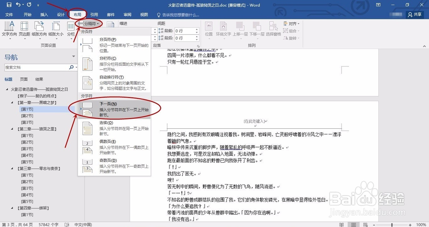Open 位置 position tool
Screen dimensions: 429x227
click(x=209, y=29)
